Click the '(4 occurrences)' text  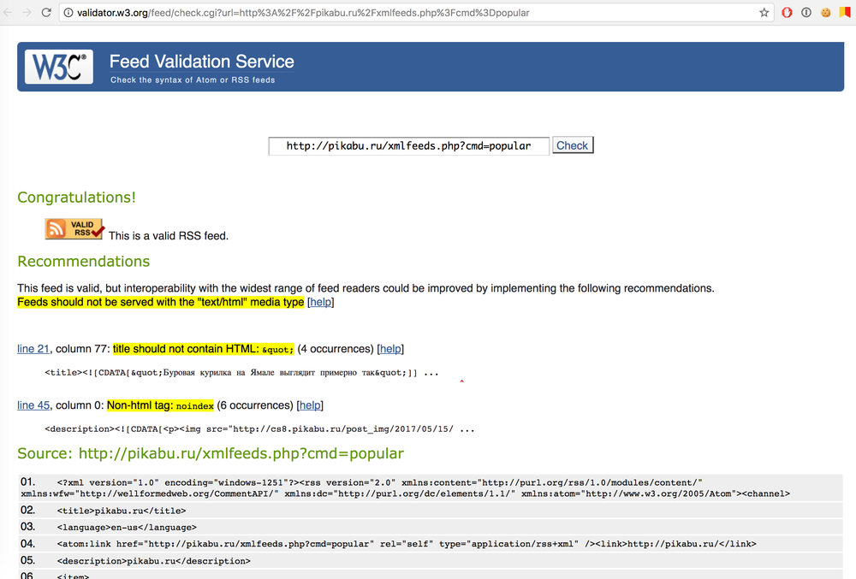[x=336, y=349]
